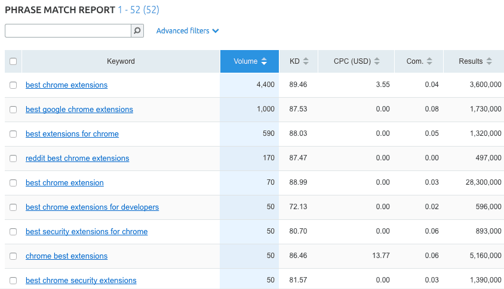Screen dimensions: 504x289
Task: Select checkbox for 'reddit best chrome extensions'
Action: 13,159
